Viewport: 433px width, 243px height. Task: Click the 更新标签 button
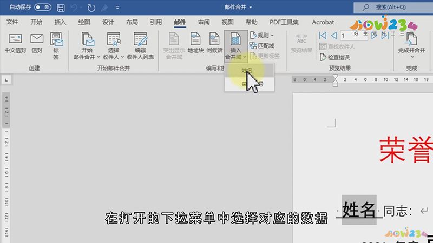pyautogui.click(x=265, y=56)
